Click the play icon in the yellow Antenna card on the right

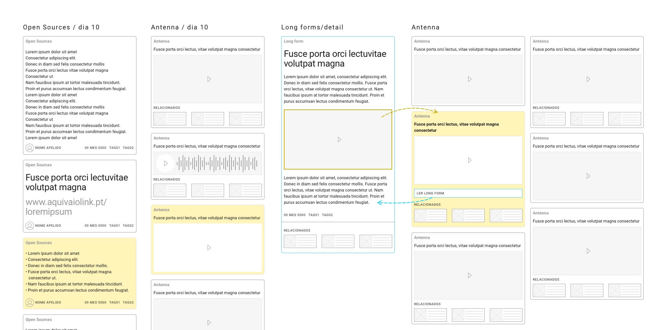(x=469, y=160)
